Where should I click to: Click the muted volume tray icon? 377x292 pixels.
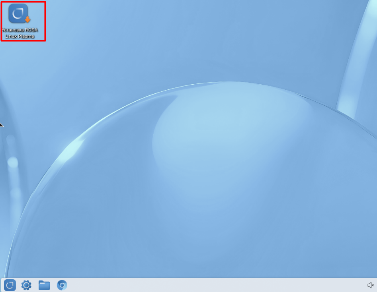pyautogui.click(x=371, y=285)
